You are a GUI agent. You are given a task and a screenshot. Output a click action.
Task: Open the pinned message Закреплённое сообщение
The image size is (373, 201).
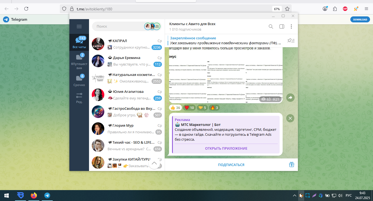225,40
